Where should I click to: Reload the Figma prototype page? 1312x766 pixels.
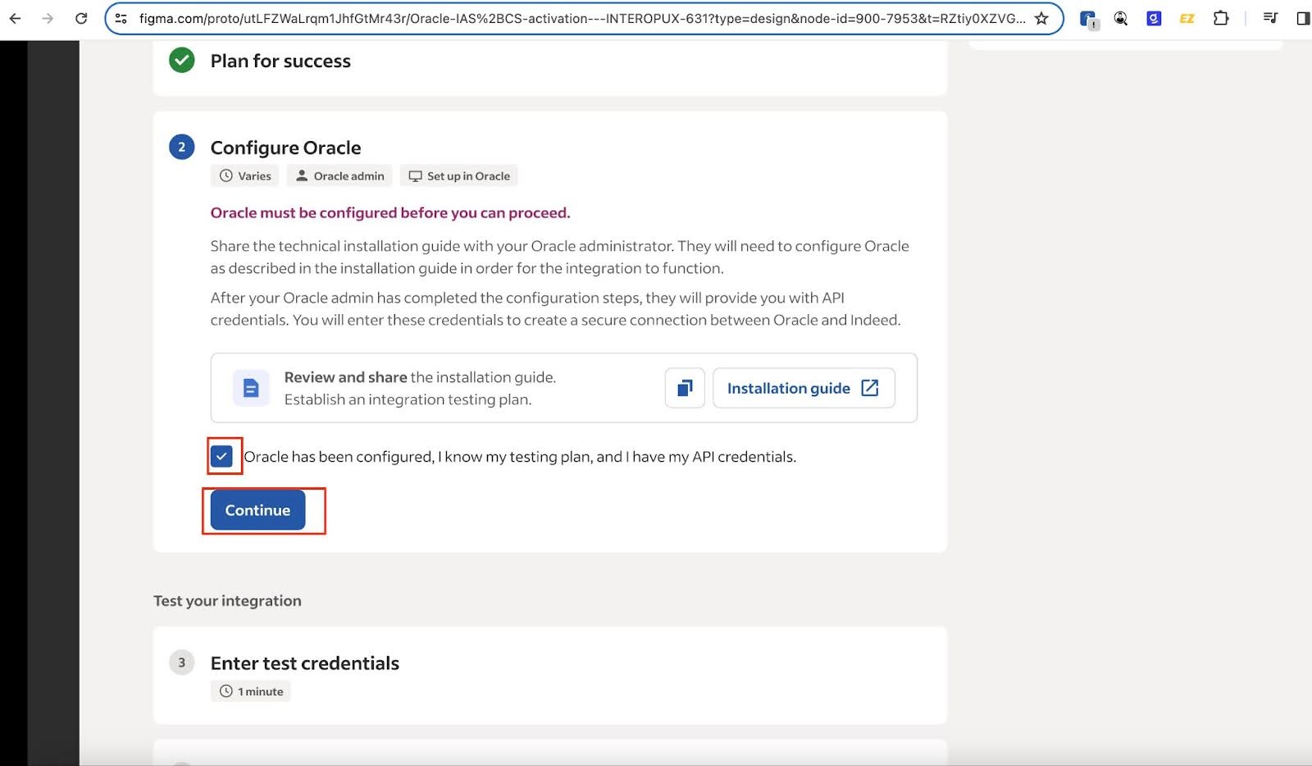coord(81,18)
